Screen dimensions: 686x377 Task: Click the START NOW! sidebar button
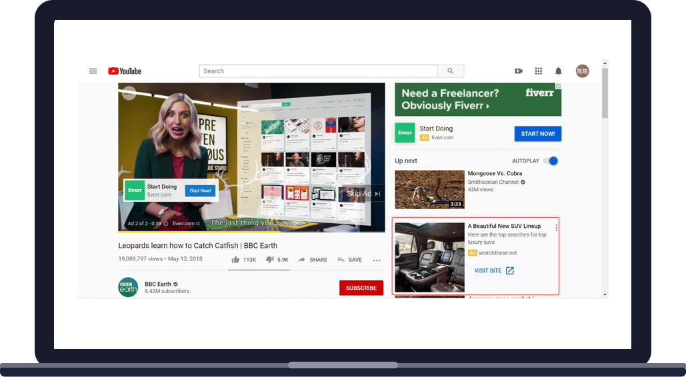(x=538, y=134)
